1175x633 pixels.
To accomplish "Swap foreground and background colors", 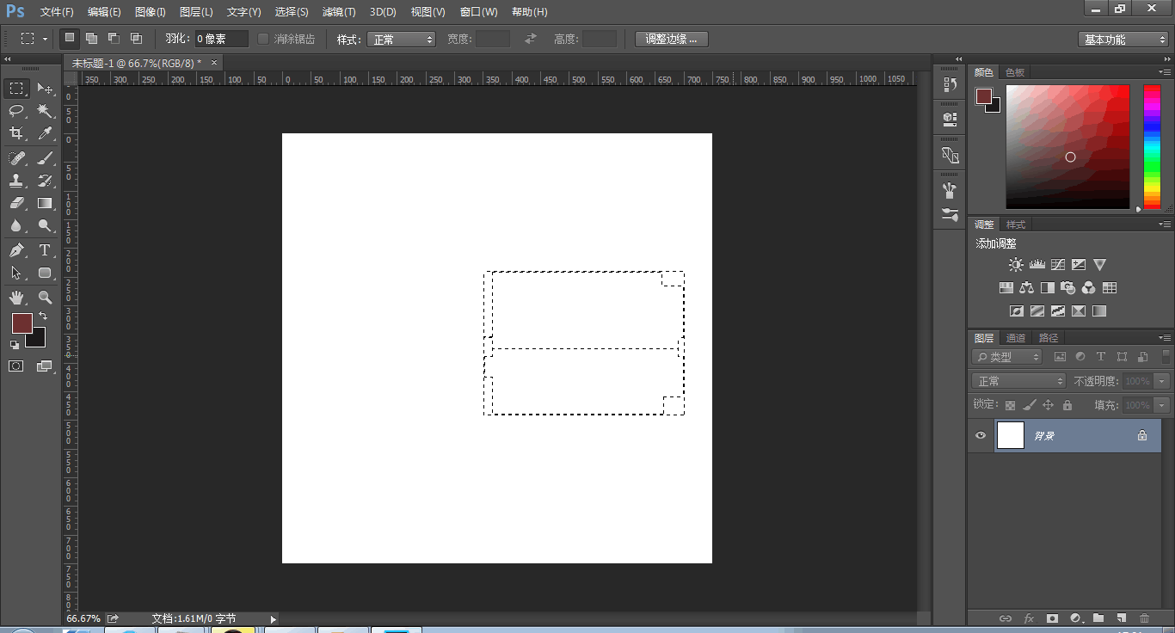I will coord(43,316).
